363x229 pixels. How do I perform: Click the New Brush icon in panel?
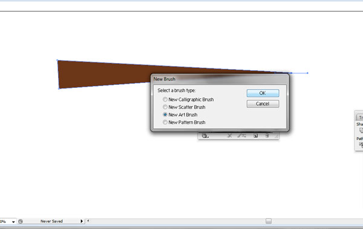point(255,136)
